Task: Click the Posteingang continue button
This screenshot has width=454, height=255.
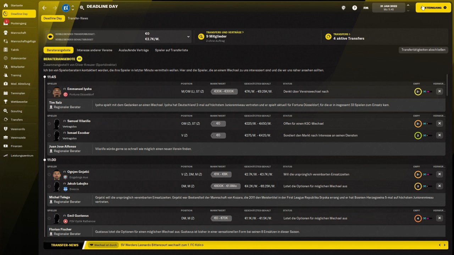Action: point(433,7)
